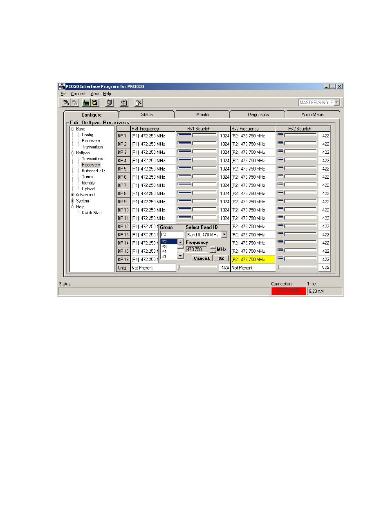
Task: Click the PC850 title bar application icon
Action: click(x=62, y=86)
